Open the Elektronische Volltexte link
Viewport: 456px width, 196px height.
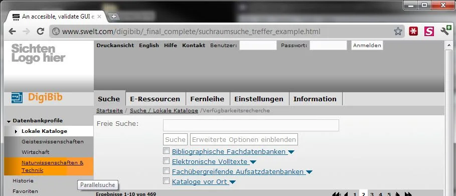tap(210, 161)
